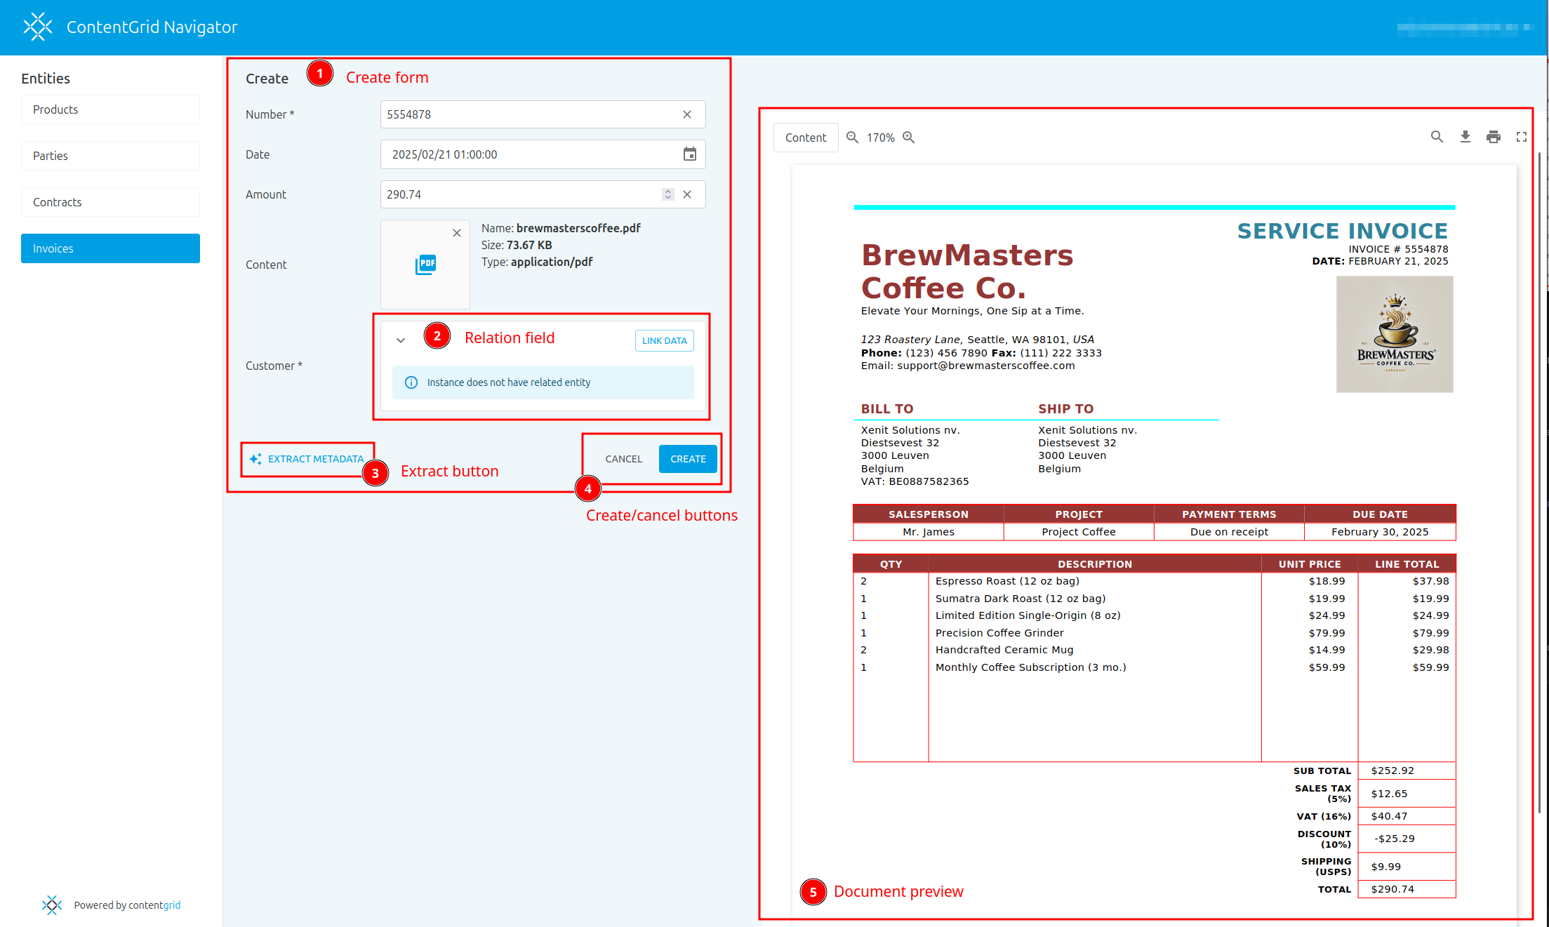
Task: Click the LINK DATA button
Action: (664, 340)
